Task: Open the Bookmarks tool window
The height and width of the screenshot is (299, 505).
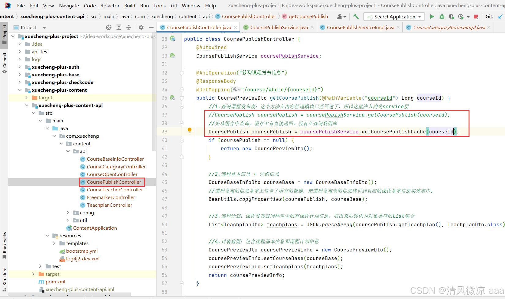Action: coord(4,246)
